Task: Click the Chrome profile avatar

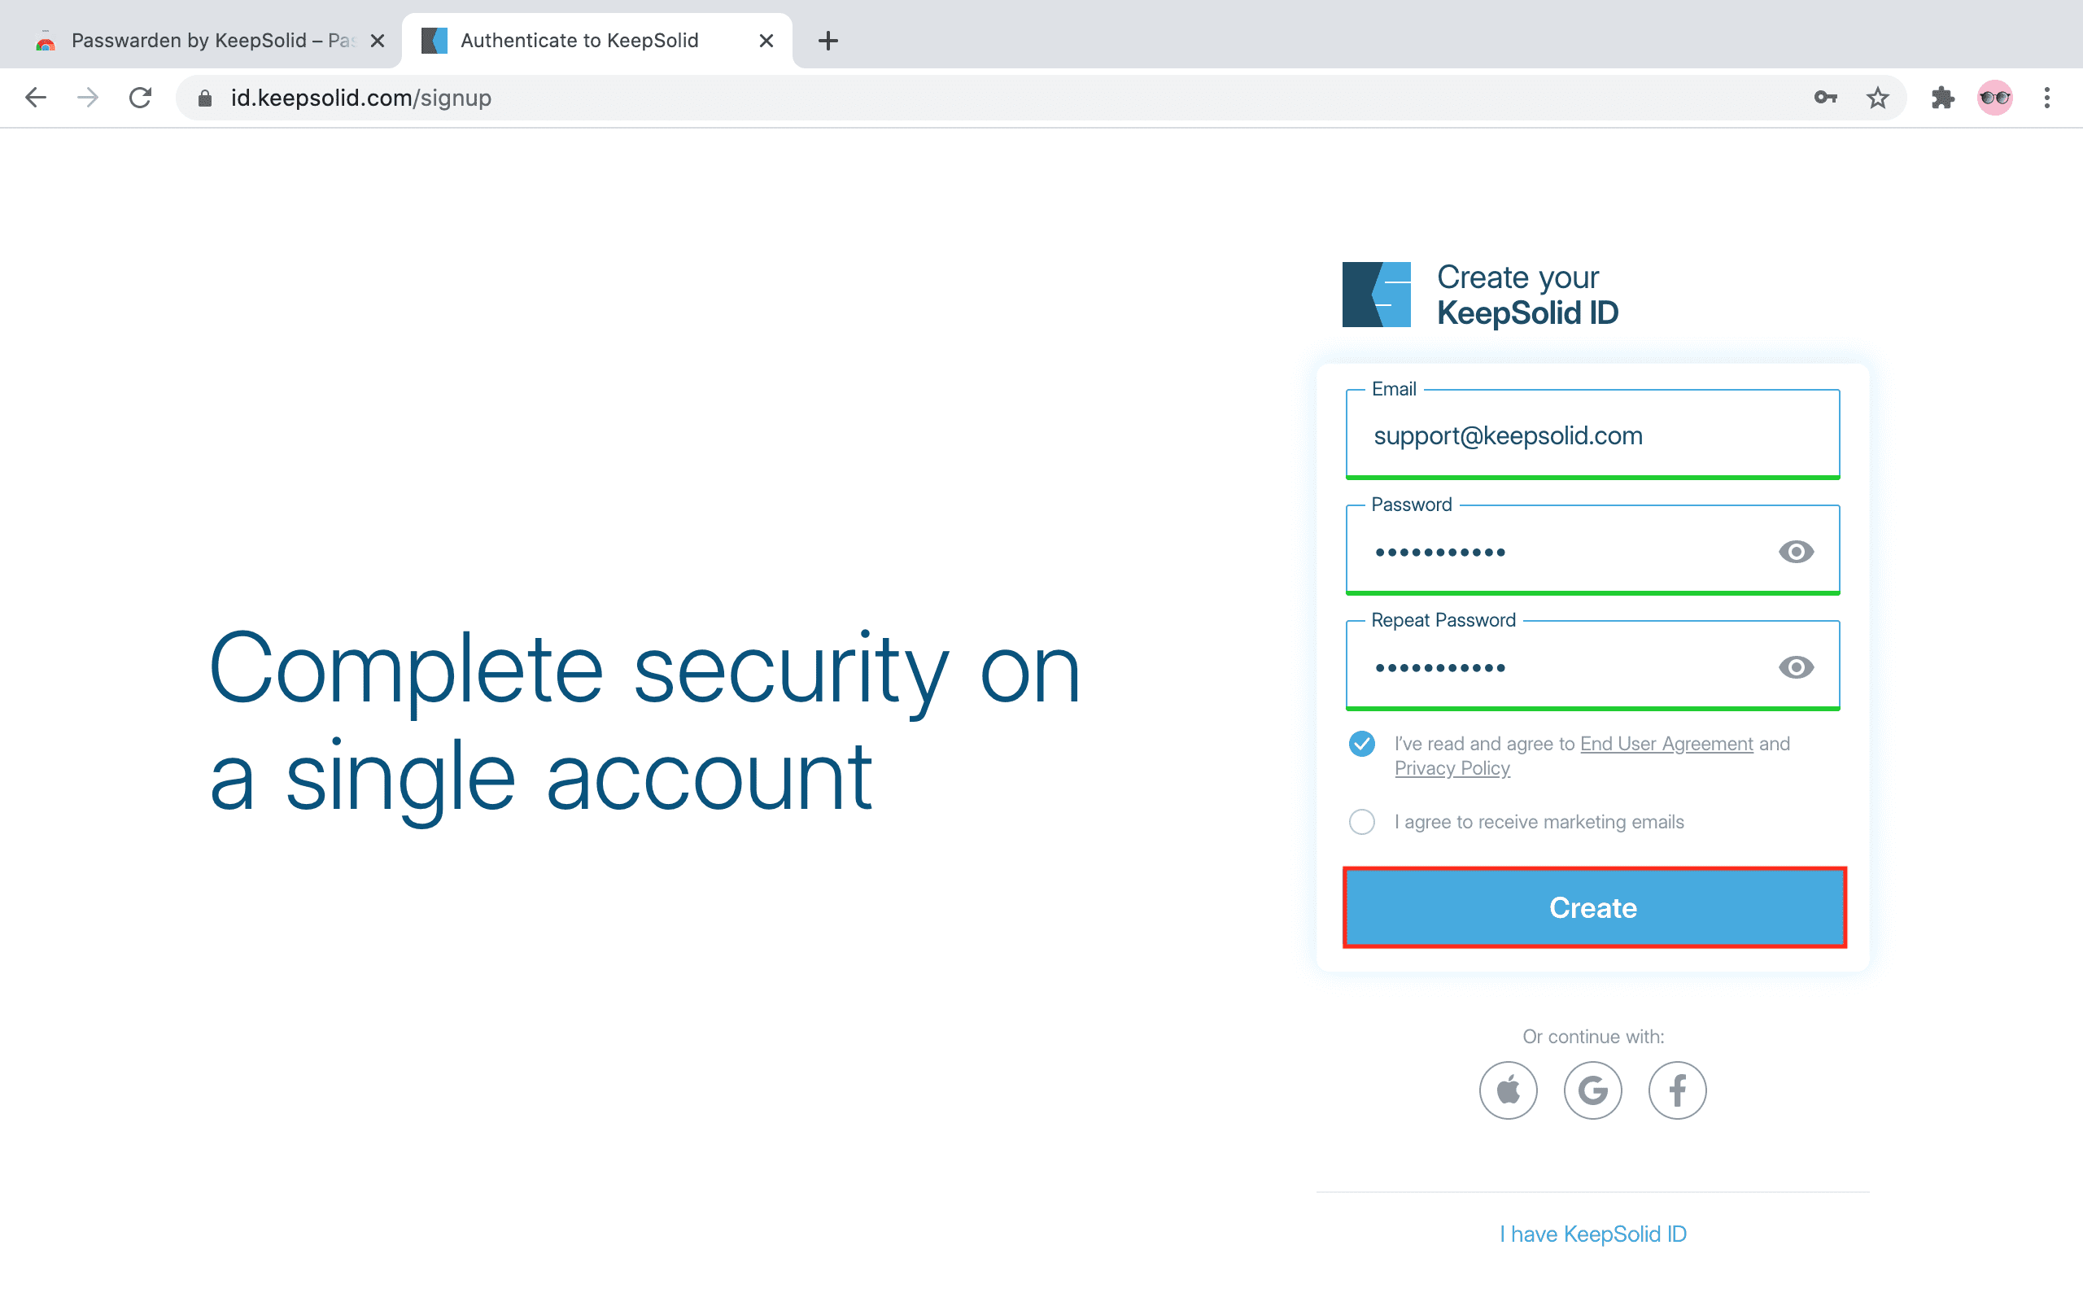Action: pyautogui.click(x=1994, y=98)
